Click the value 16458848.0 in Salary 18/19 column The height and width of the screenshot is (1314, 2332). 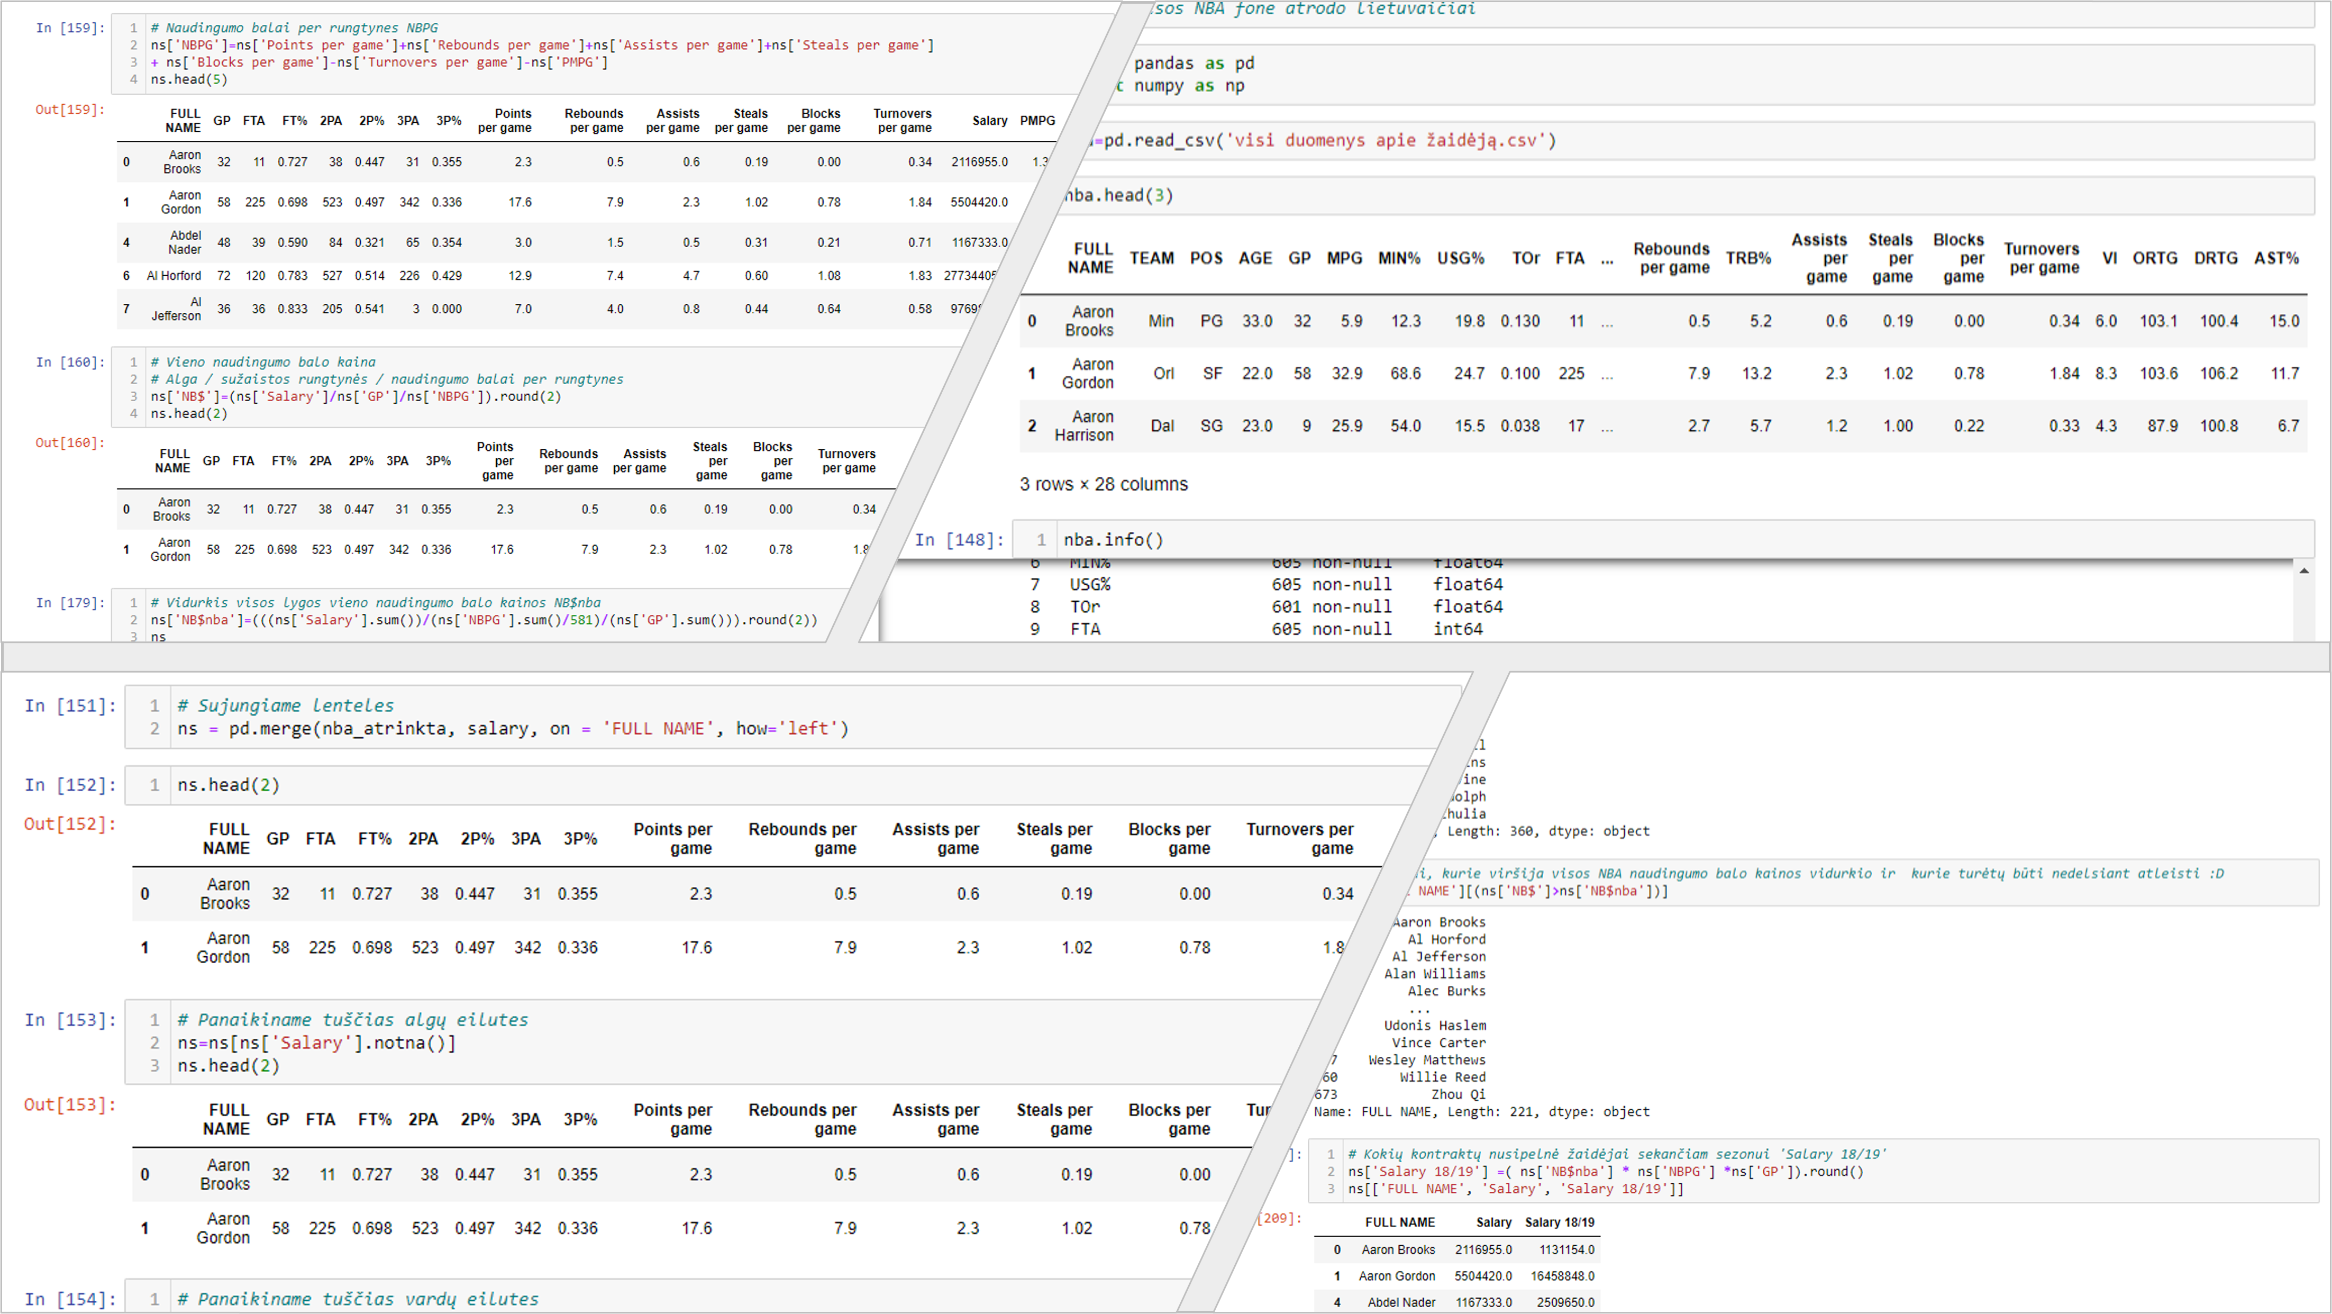1562,1276
